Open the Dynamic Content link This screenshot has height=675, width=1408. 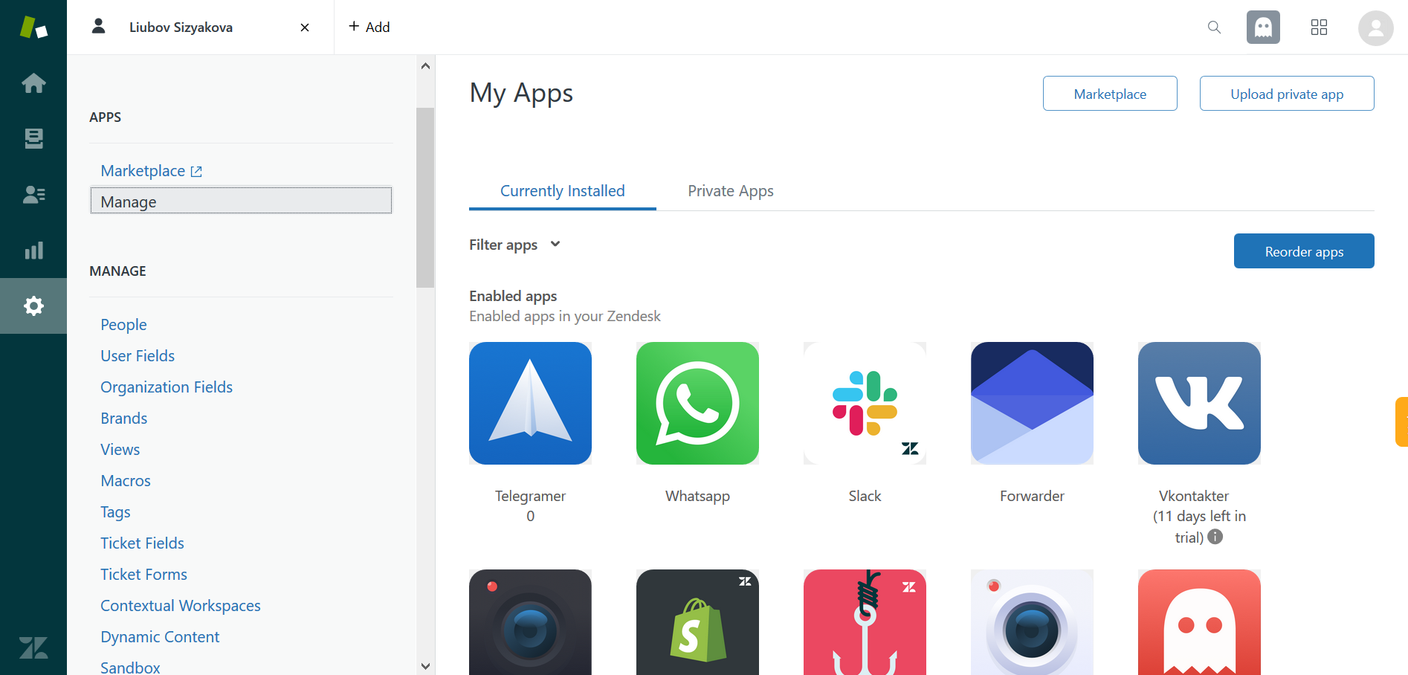(160, 637)
